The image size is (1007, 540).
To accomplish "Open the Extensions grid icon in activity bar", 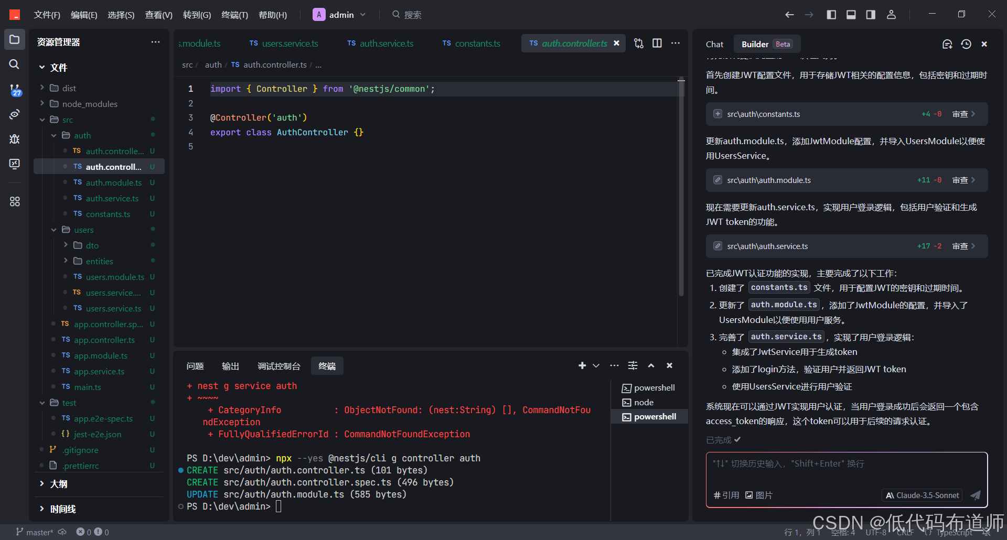I will (x=15, y=201).
